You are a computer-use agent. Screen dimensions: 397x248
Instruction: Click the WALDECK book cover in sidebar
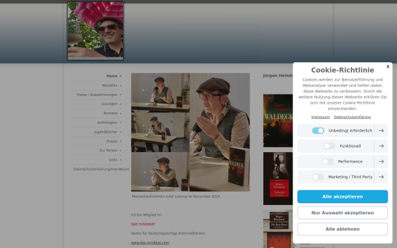click(x=278, y=121)
